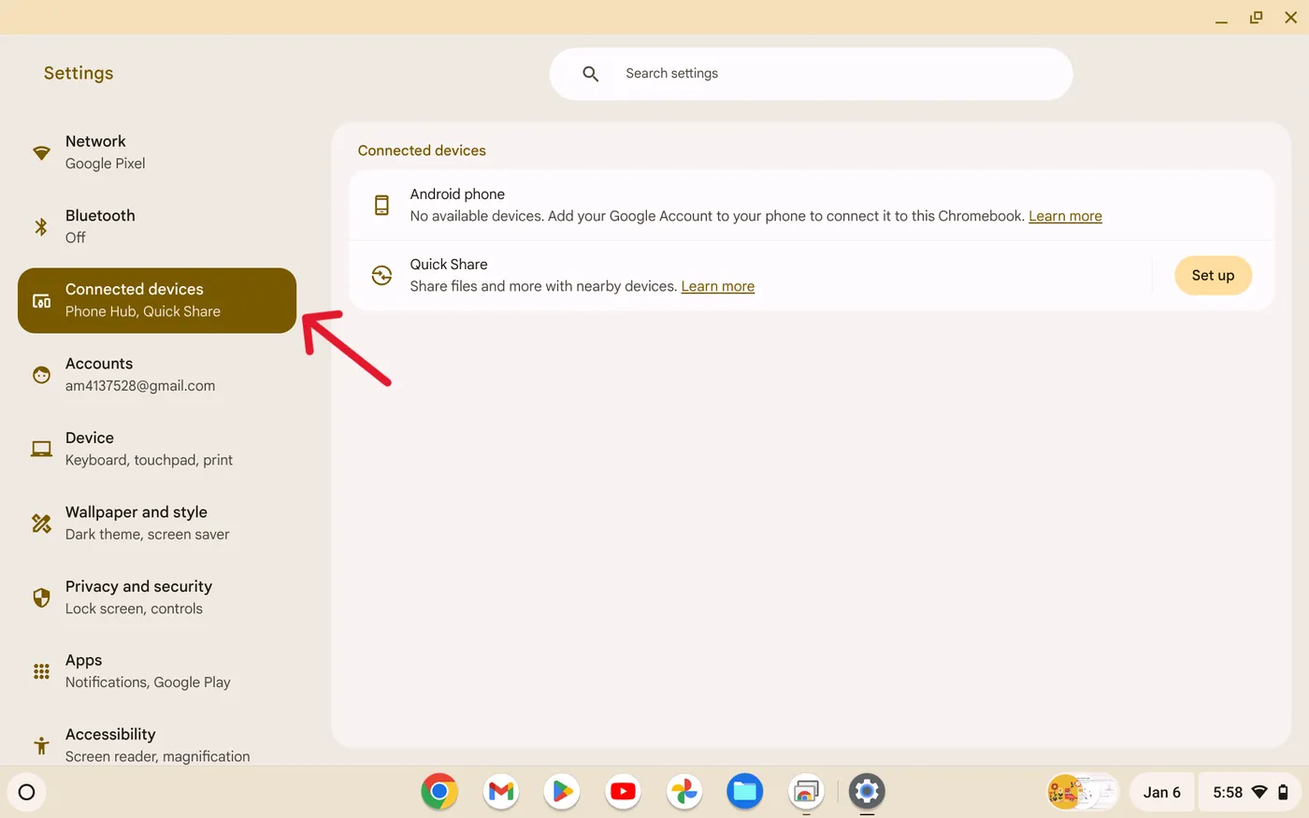Click the Connected devices page heading
Viewport: 1309px width, 818px height.
point(422,151)
